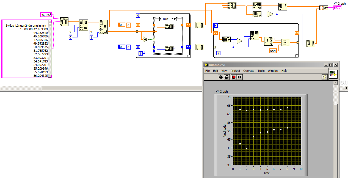
Task: Click the Multiply Array Elements node
Action: coord(270,14)
